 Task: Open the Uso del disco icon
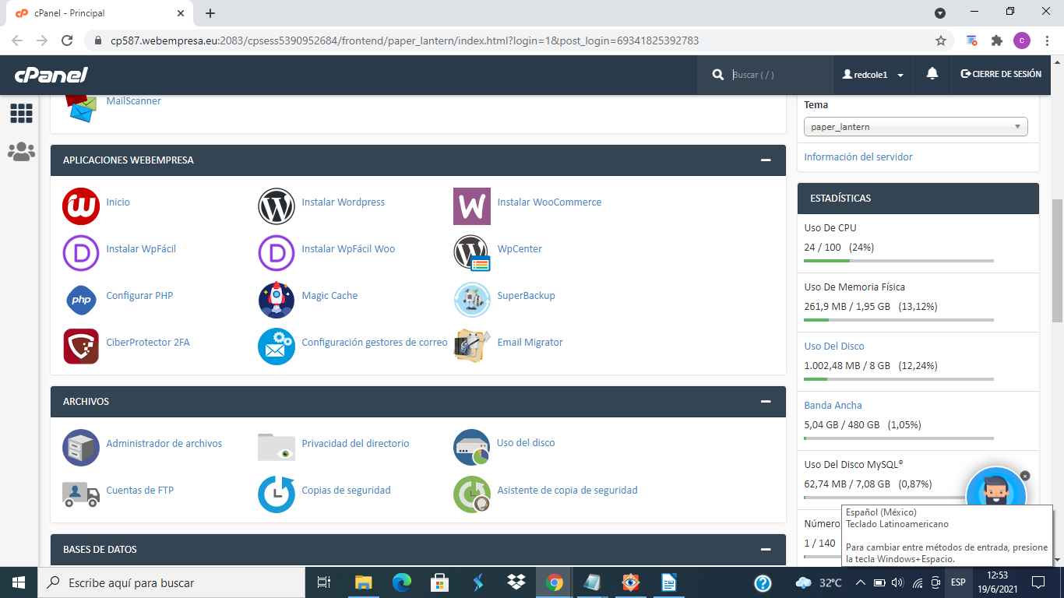point(472,448)
